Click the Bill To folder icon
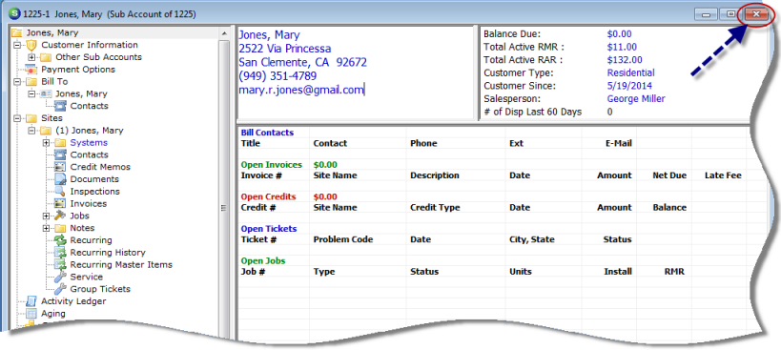 [31, 82]
